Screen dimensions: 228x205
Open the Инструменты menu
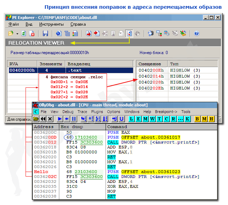point(51,24)
